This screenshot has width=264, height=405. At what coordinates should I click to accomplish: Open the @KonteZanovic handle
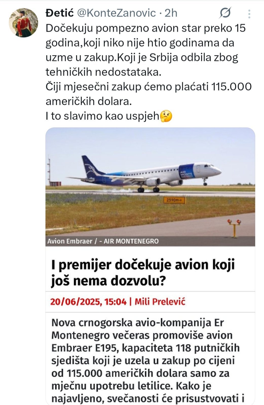tap(116, 13)
